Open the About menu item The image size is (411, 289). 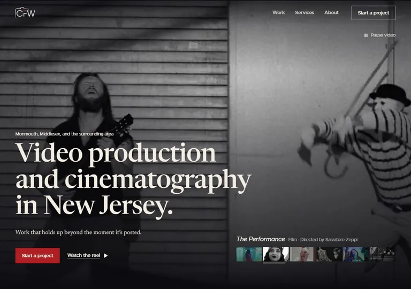pos(331,13)
